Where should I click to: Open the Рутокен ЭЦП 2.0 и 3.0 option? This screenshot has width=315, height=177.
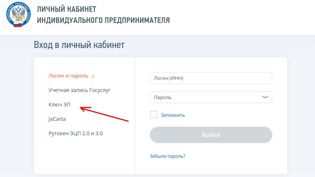[x=75, y=133]
